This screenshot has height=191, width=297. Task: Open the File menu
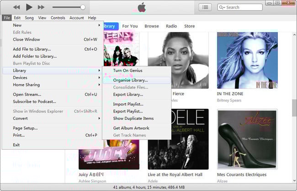click(x=7, y=18)
